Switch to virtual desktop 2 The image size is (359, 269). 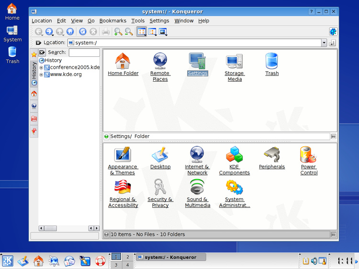point(127,257)
